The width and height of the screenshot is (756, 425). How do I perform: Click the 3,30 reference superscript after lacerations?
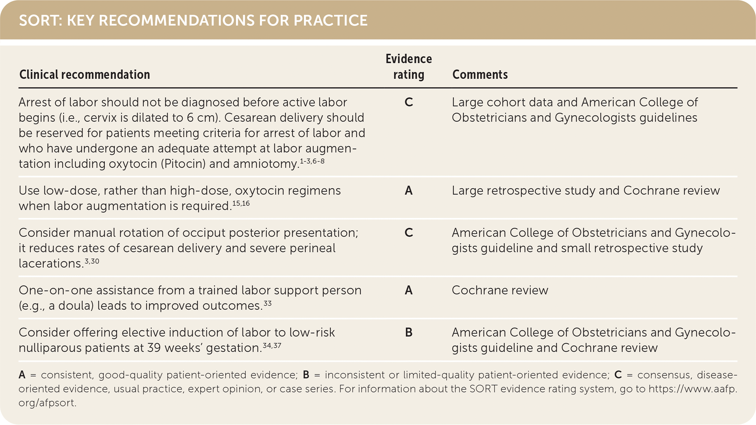pyautogui.click(x=92, y=261)
